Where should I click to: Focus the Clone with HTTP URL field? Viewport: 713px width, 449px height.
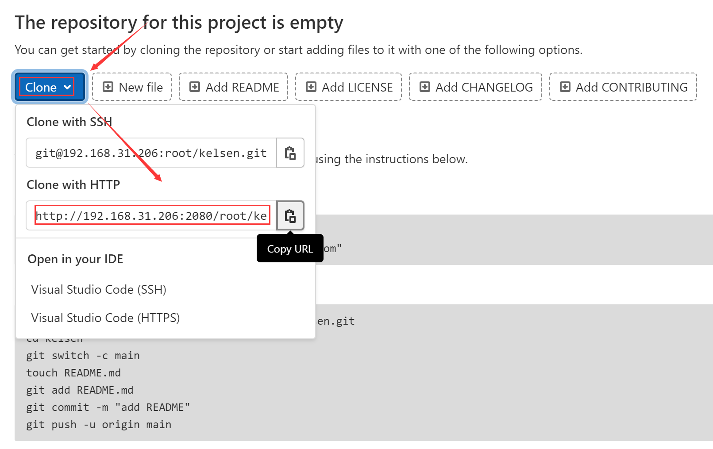[x=151, y=216]
